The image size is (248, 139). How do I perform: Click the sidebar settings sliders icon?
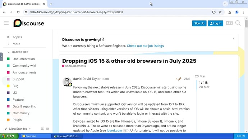pyautogui.click(x=42, y=129)
